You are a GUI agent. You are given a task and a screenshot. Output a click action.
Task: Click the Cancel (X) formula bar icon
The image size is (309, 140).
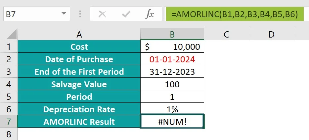(102, 14)
